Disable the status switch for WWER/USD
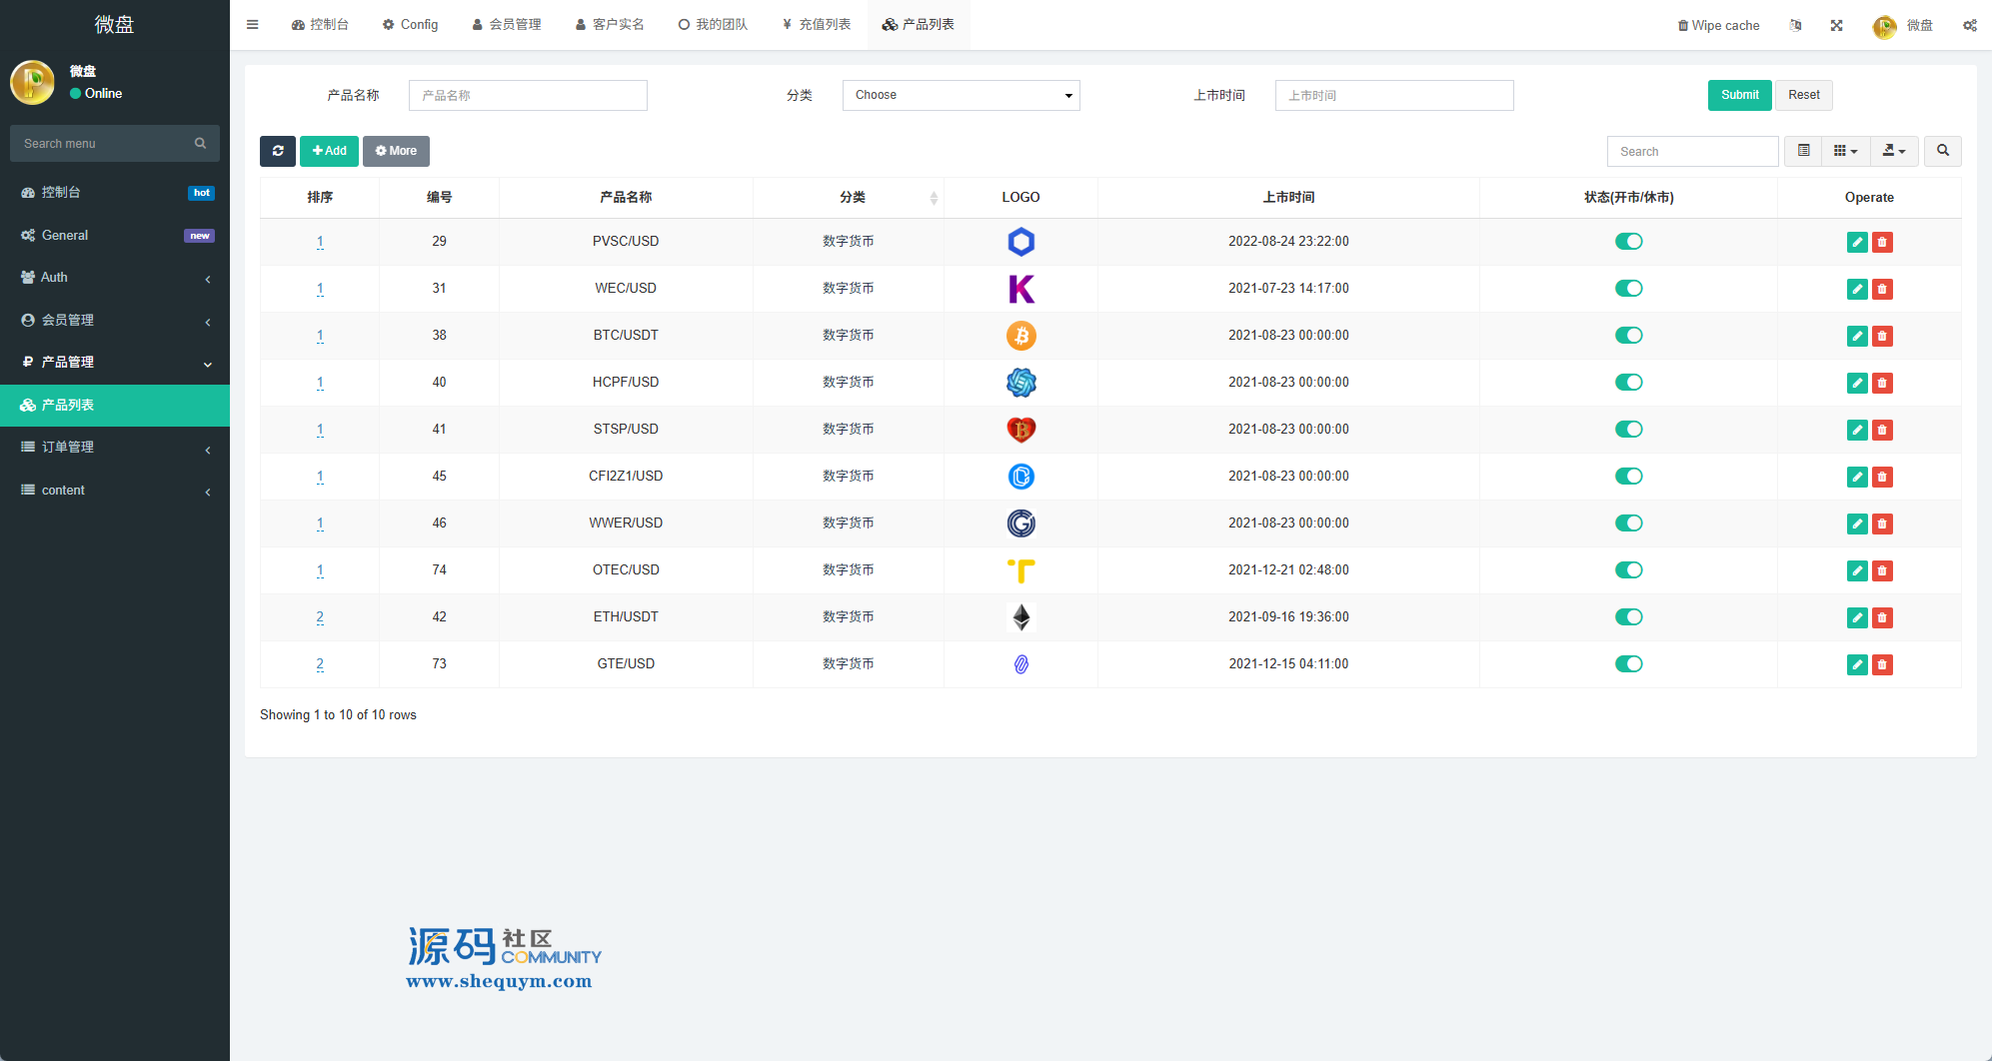The height and width of the screenshot is (1061, 1992). [x=1628, y=524]
